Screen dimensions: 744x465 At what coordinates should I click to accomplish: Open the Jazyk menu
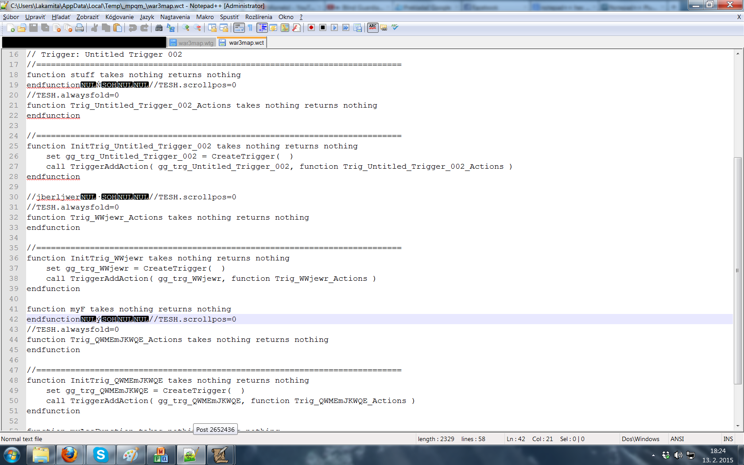pos(147,17)
